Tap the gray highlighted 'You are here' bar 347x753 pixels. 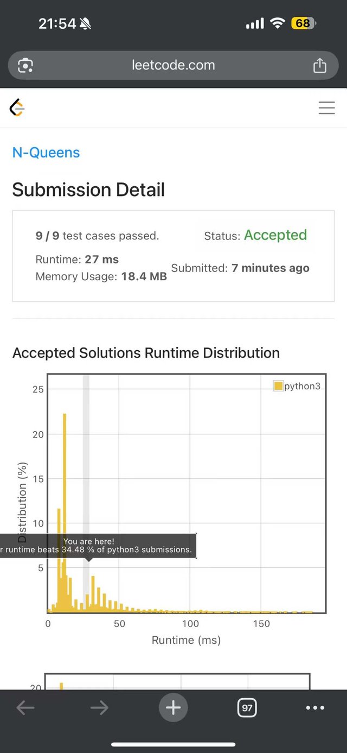click(x=86, y=493)
